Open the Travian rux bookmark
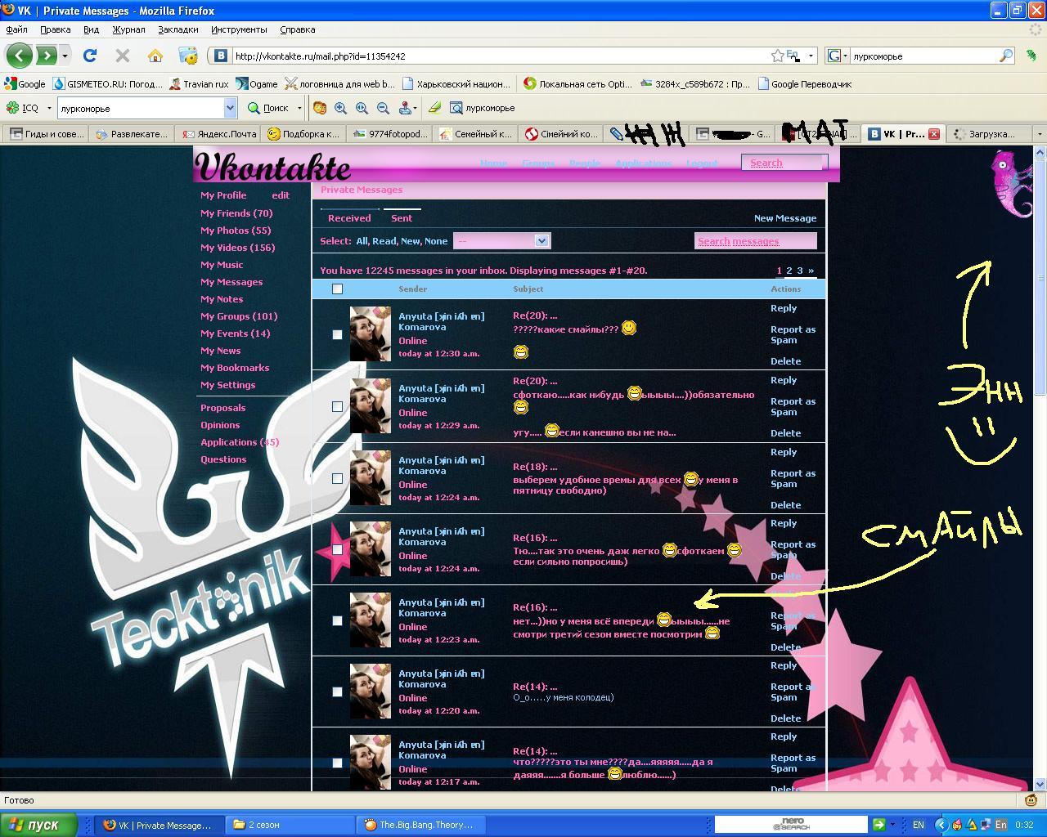The image size is (1047, 837). 200,83
